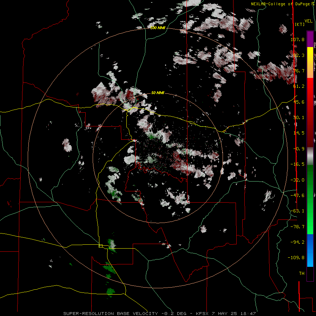Select the 61.2 velocity scale value
The width and height of the screenshot is (316, 316).
pyautogui.click(x=299, y=86)
